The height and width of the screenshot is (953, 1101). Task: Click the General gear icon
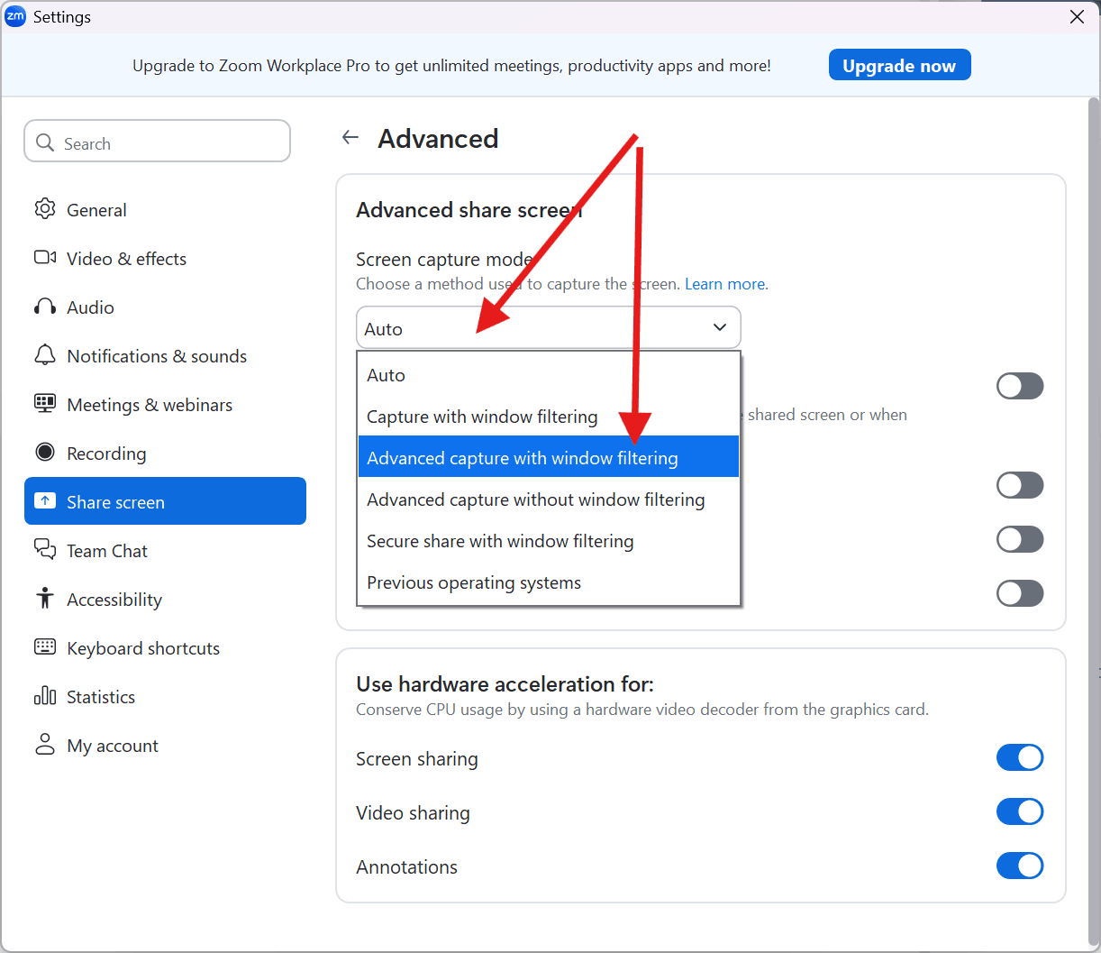(45, 209)
